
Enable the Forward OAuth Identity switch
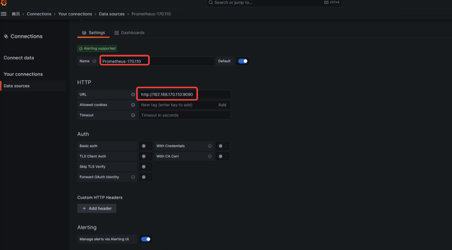146,177
